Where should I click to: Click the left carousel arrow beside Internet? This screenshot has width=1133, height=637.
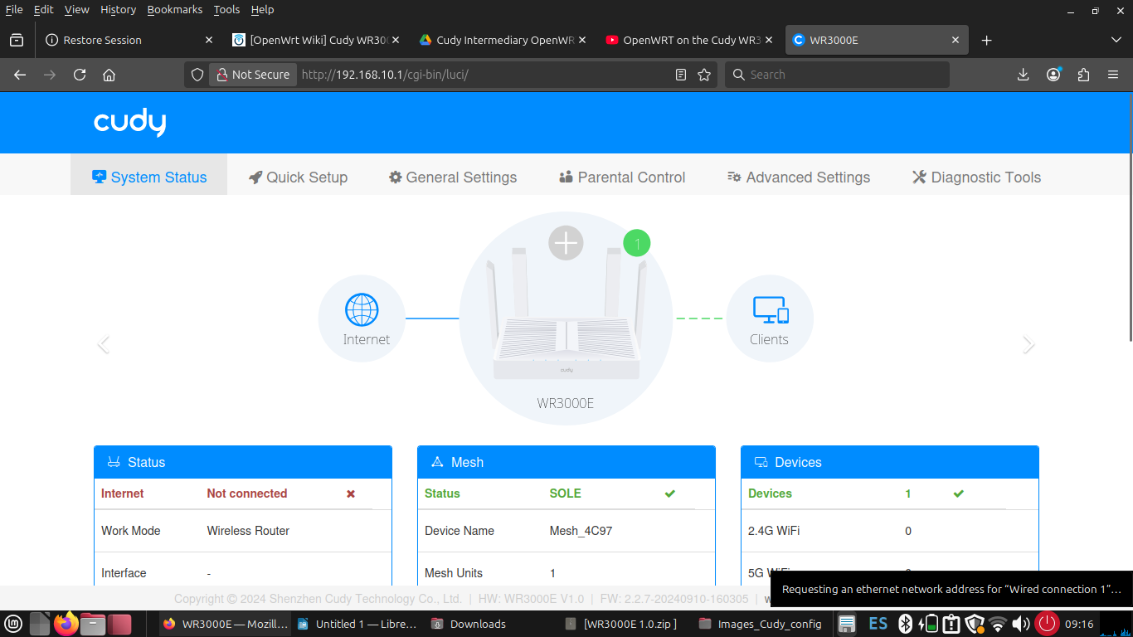click(103, 344)
